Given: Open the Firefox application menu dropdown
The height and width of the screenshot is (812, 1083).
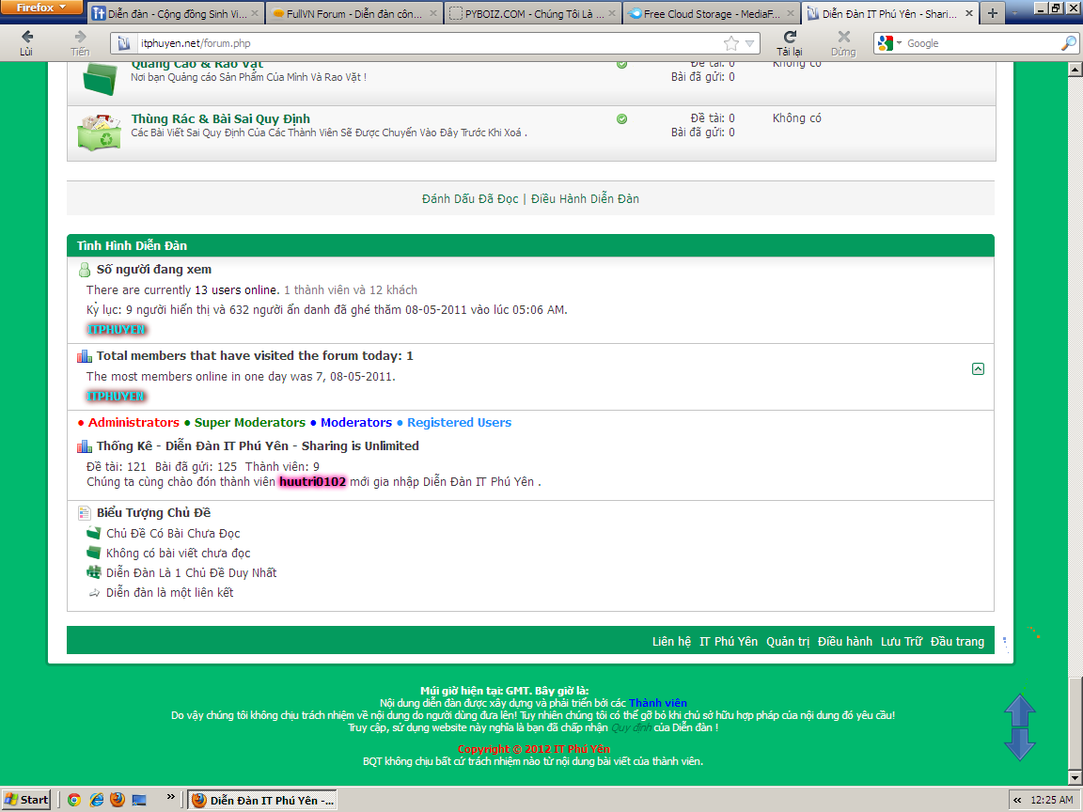Looking at the screenshot, I should point(41,8).
